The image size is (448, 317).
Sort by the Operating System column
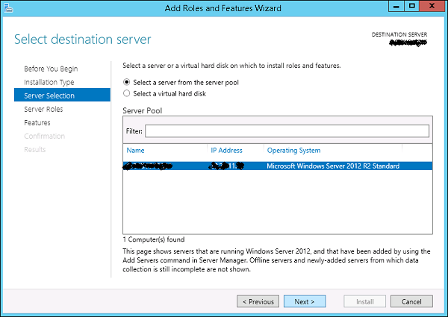tap(293, 151)
